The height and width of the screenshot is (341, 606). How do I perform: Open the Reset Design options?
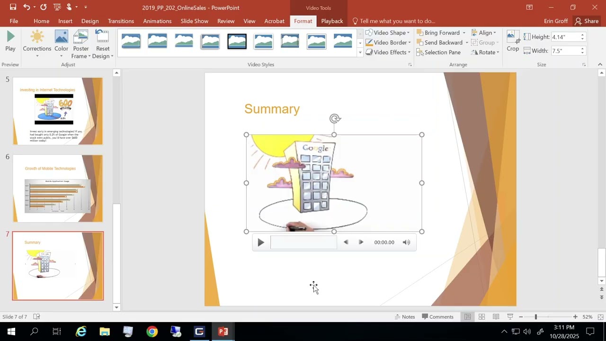[103, 44]
